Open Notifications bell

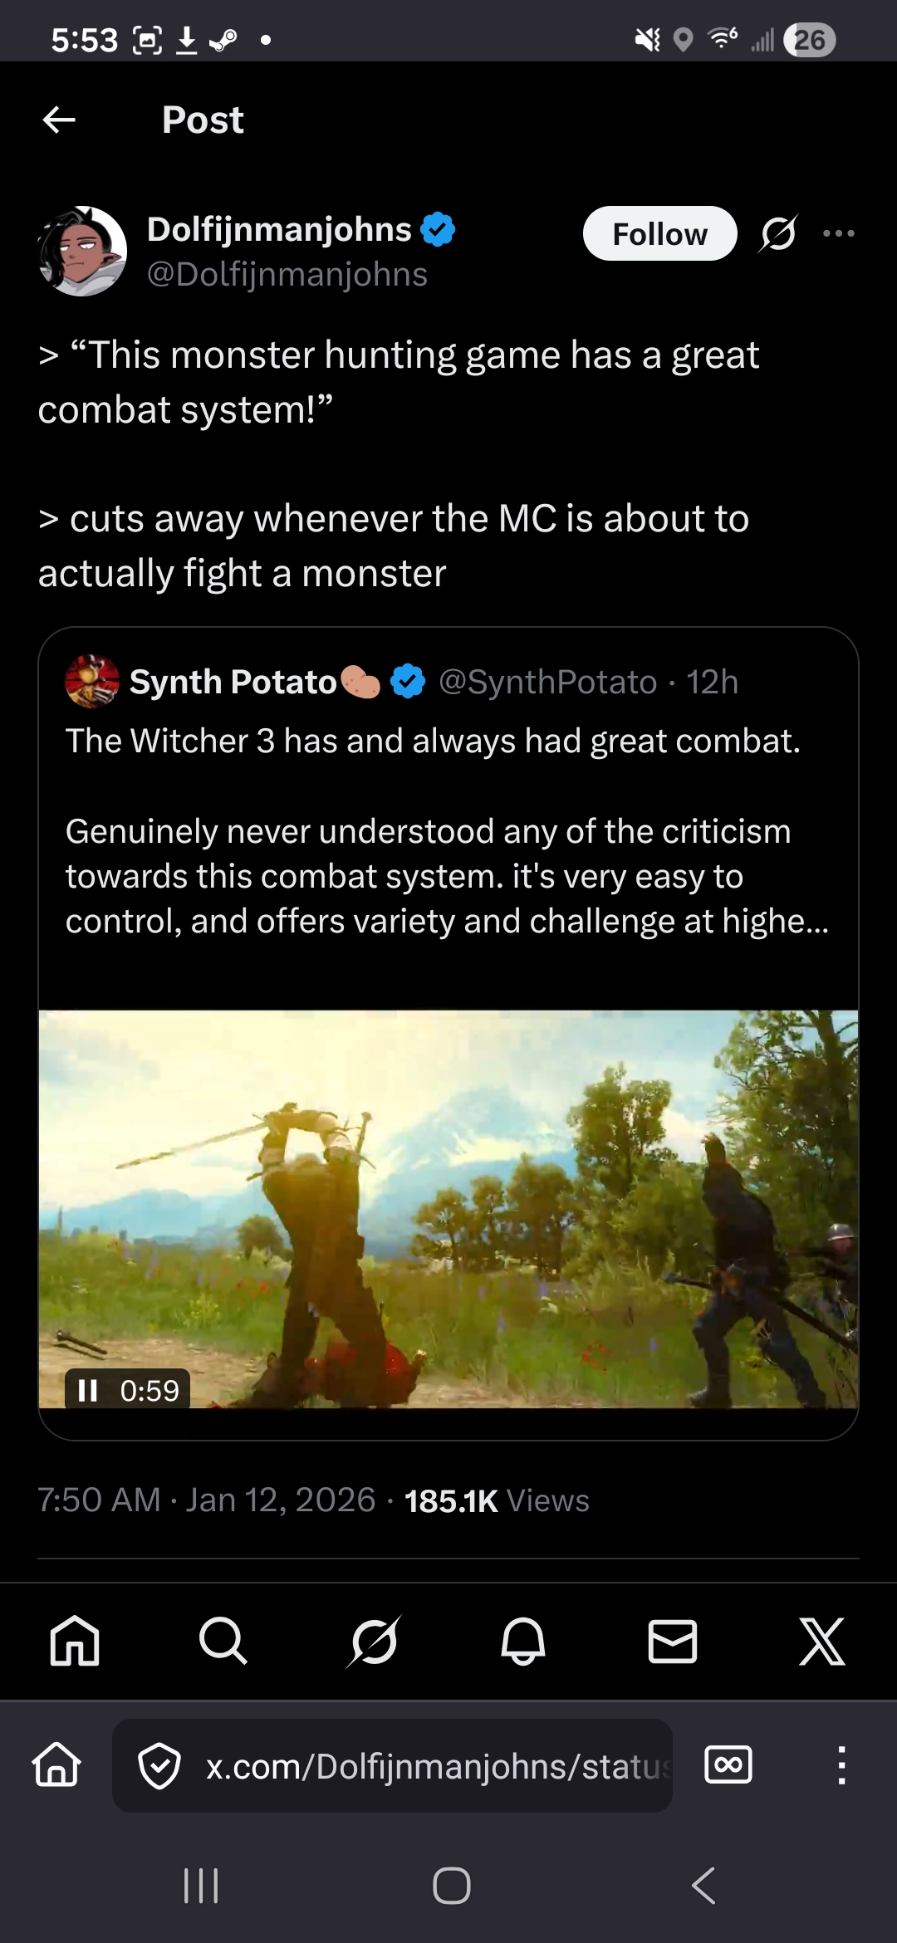pyautogui.click(x=523, y=1641)
